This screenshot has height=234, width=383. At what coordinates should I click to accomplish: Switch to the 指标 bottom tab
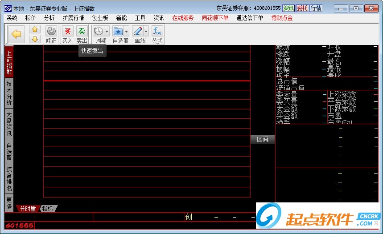(x=48, y=209)
